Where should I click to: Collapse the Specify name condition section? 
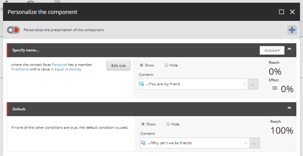[289, 49]
